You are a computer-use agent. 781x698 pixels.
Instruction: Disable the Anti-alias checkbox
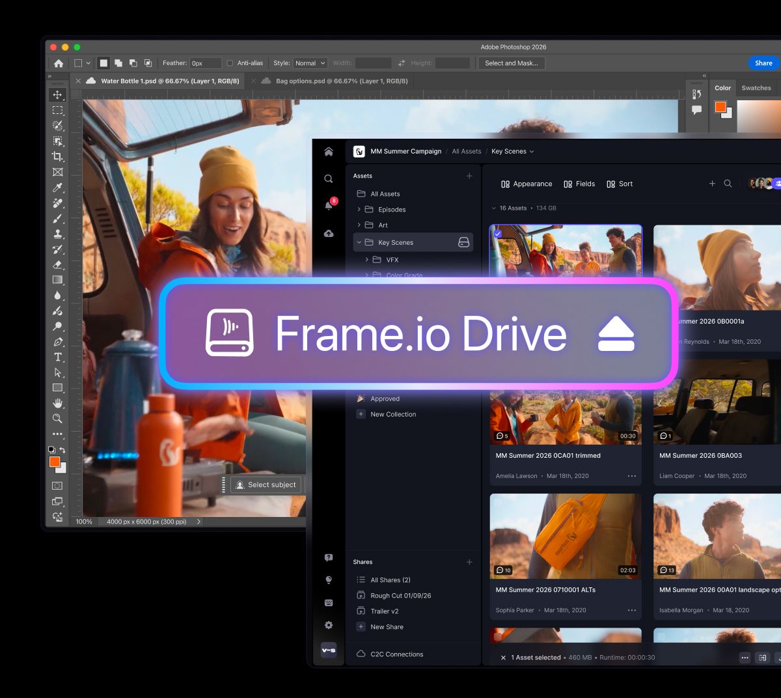229,63
